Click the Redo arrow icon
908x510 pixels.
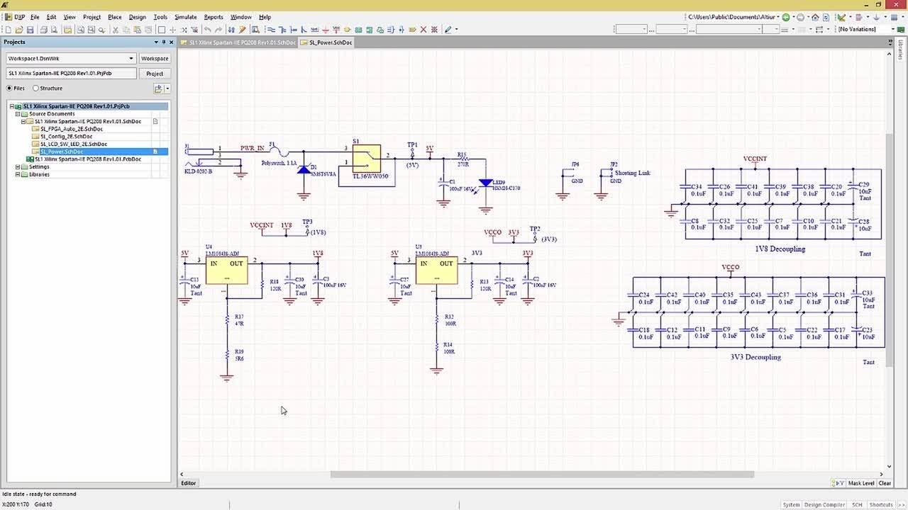click(x=218, y=30)
